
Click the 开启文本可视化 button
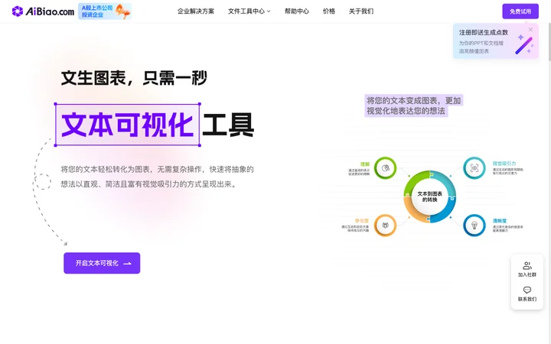click(102, 263)
